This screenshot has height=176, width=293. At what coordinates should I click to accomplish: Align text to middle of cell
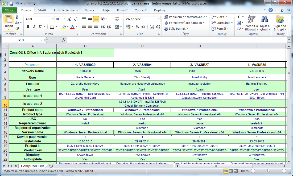[x=90, y=19]
